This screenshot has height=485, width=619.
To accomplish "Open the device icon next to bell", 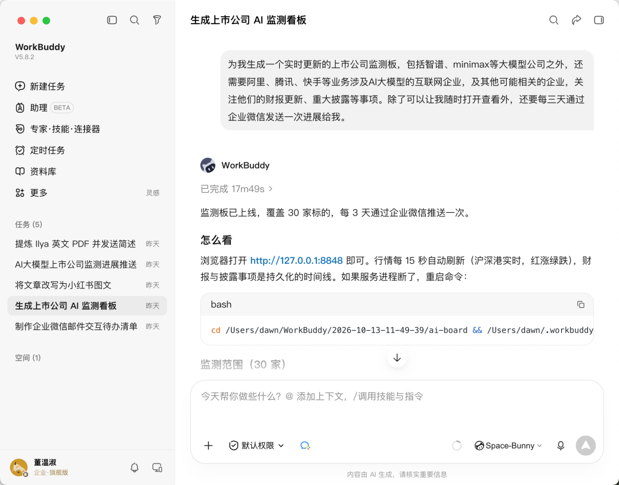I will click(157, 468).
